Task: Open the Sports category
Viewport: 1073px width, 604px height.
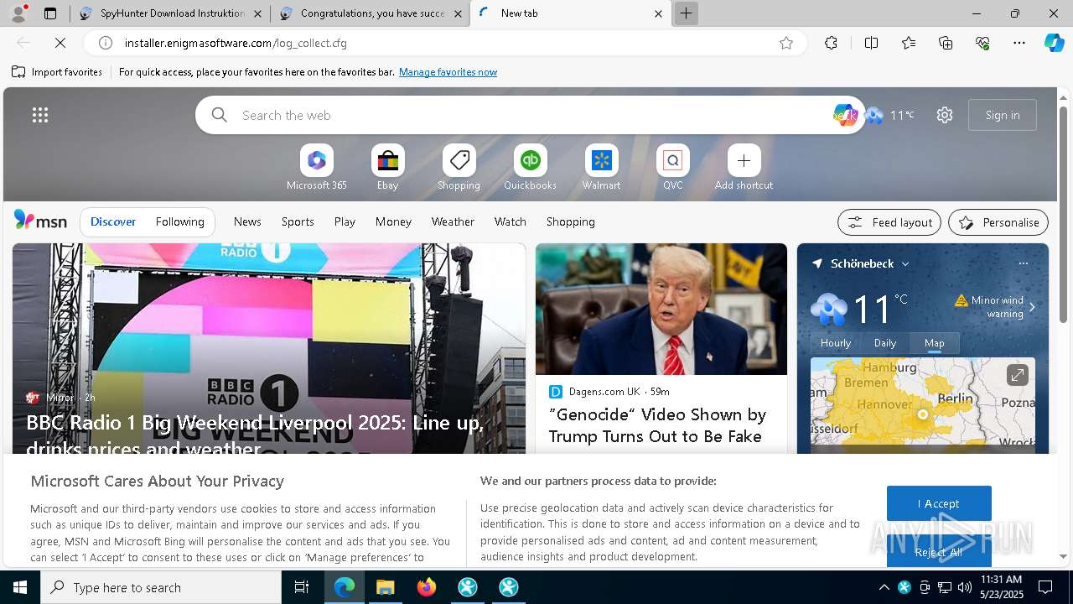Action: pos(298,221)
